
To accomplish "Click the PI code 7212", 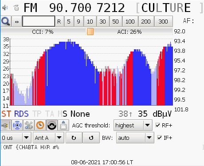I will pos(111,8).
